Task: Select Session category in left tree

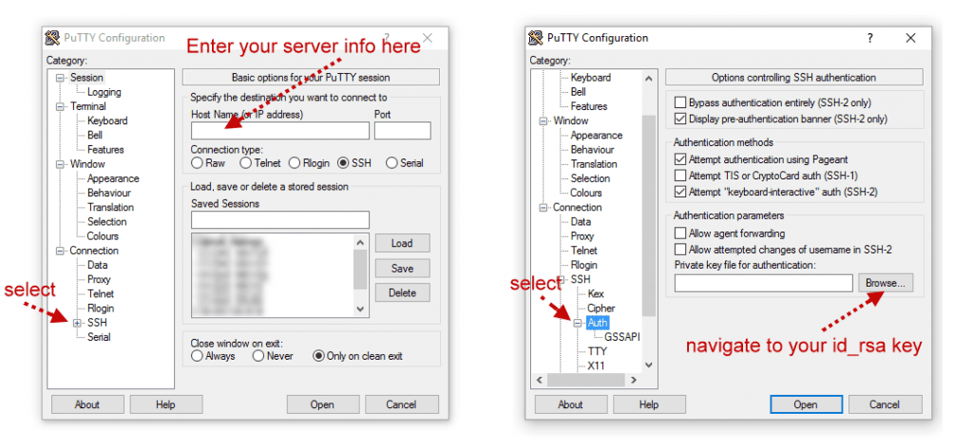Action: pos(86,78)
